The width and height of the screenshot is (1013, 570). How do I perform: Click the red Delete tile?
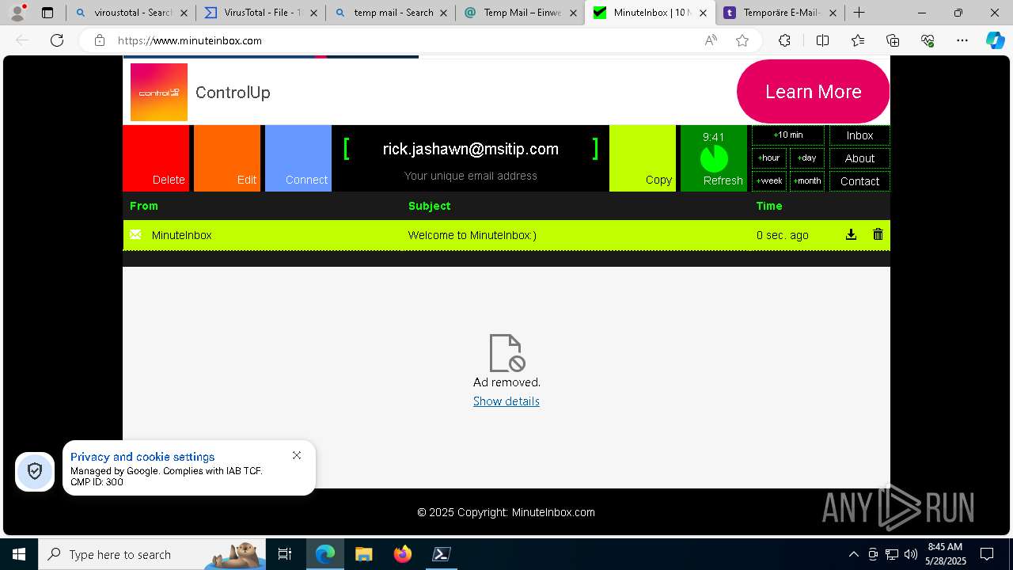pyautogui.click(x=156, y=158)
